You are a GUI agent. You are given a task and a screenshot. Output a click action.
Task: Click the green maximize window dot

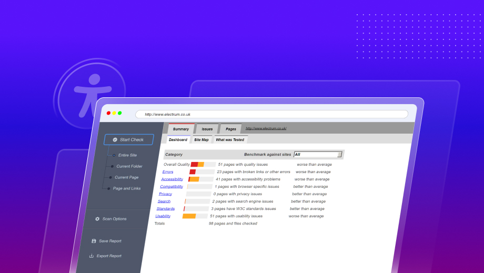[x=120, y=113]
